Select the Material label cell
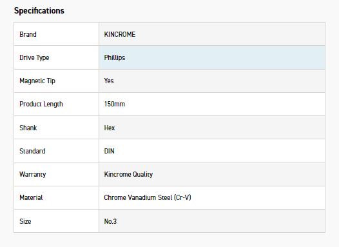This screenshot has width=339, height=247. (x=57, y=198)
